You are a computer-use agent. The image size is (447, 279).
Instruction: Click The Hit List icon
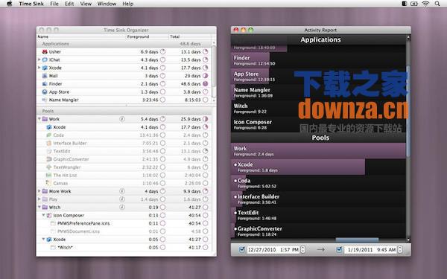(49, 175)
